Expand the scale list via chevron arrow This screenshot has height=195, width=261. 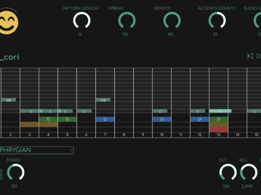(71, 150)
